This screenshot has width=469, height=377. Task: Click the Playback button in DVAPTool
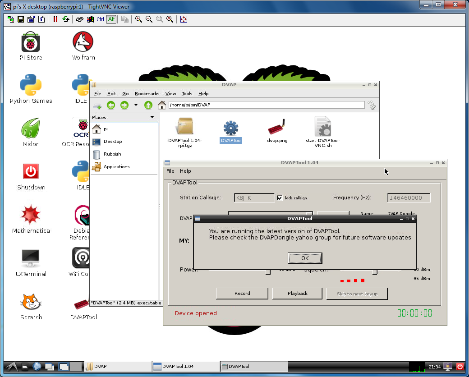297,294
